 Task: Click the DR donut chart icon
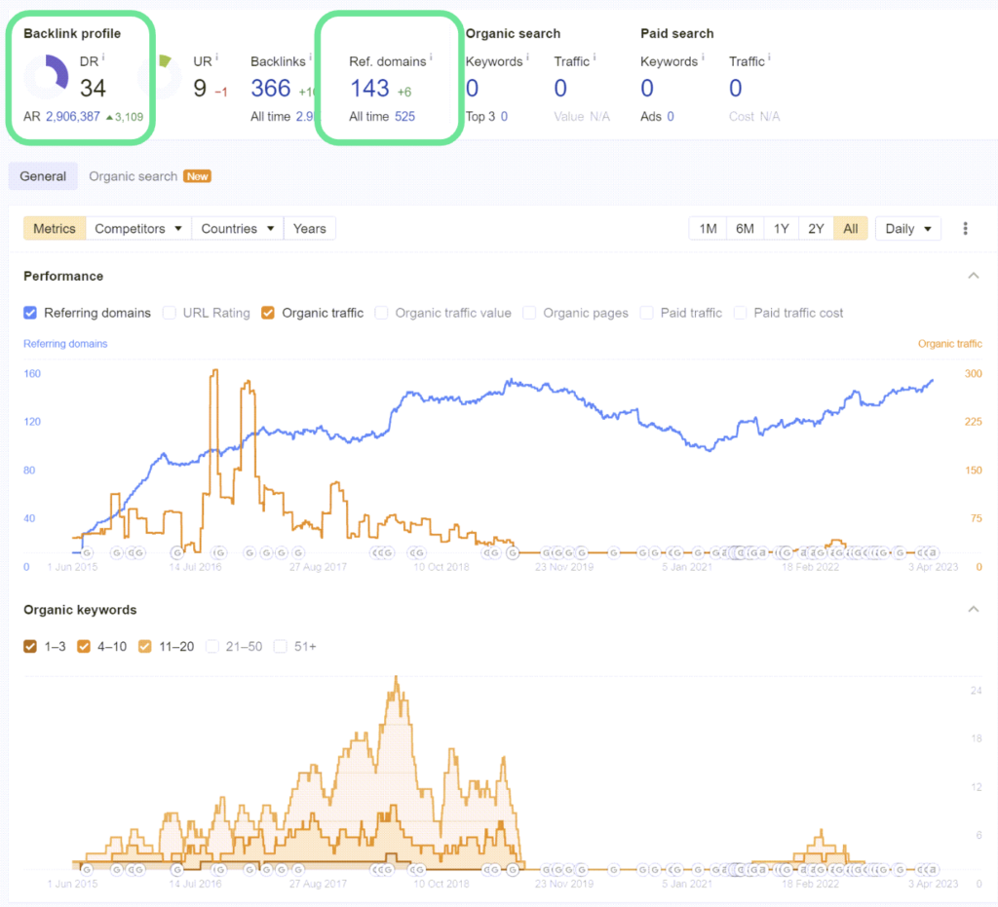pyautogui.click(x=47, y=76)
